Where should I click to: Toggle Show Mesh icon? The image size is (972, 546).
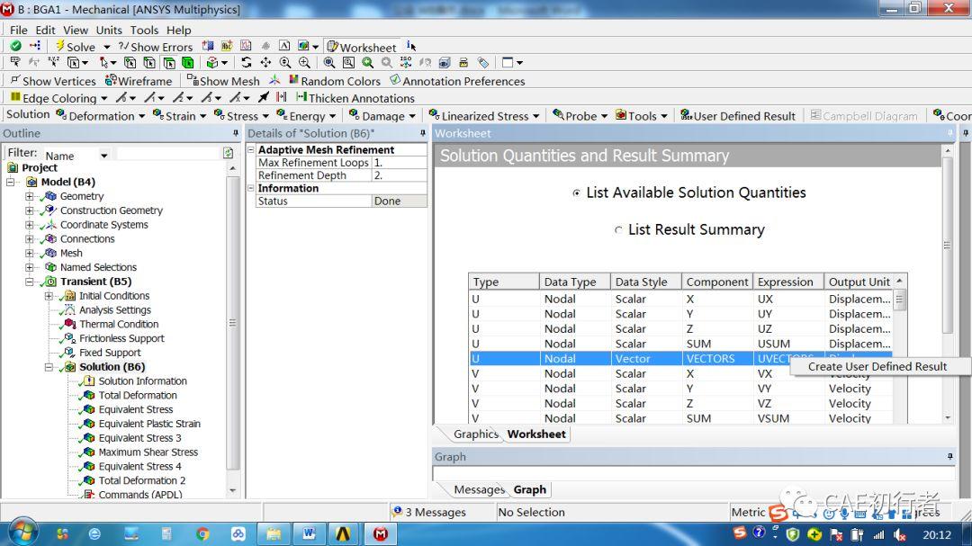click(x=193, y=81)
